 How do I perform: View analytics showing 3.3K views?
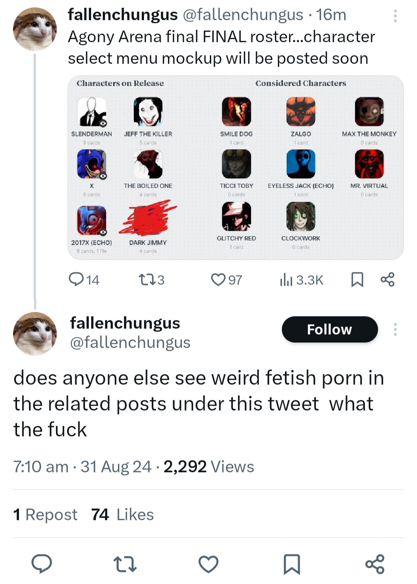[302, 279]
